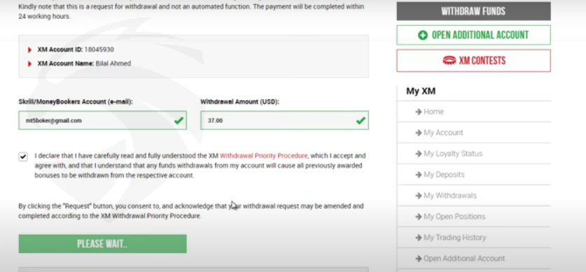This screenshot has width=586, height=272.
Task: Click the plus icon on Open Additional Account
Action: (x=423, y=36)
